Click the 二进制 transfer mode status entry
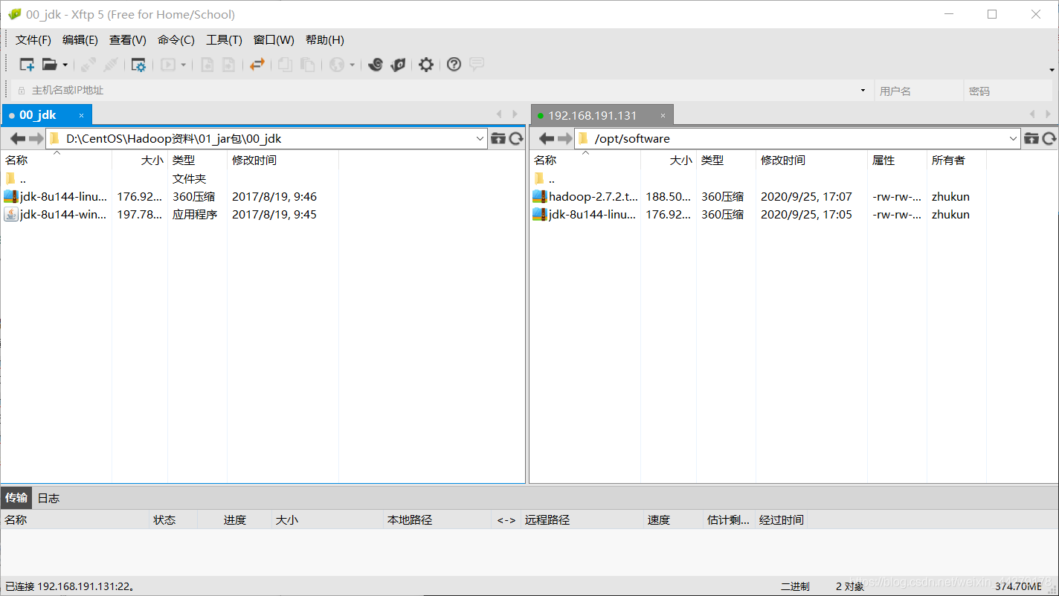Screen dimensions: 1059x596 coord(795,586)
